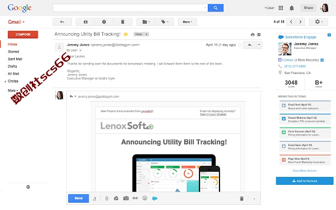The width and height of the screenshot is (336, 210).
Task: Archive this conversation
Action: [86, 22]
